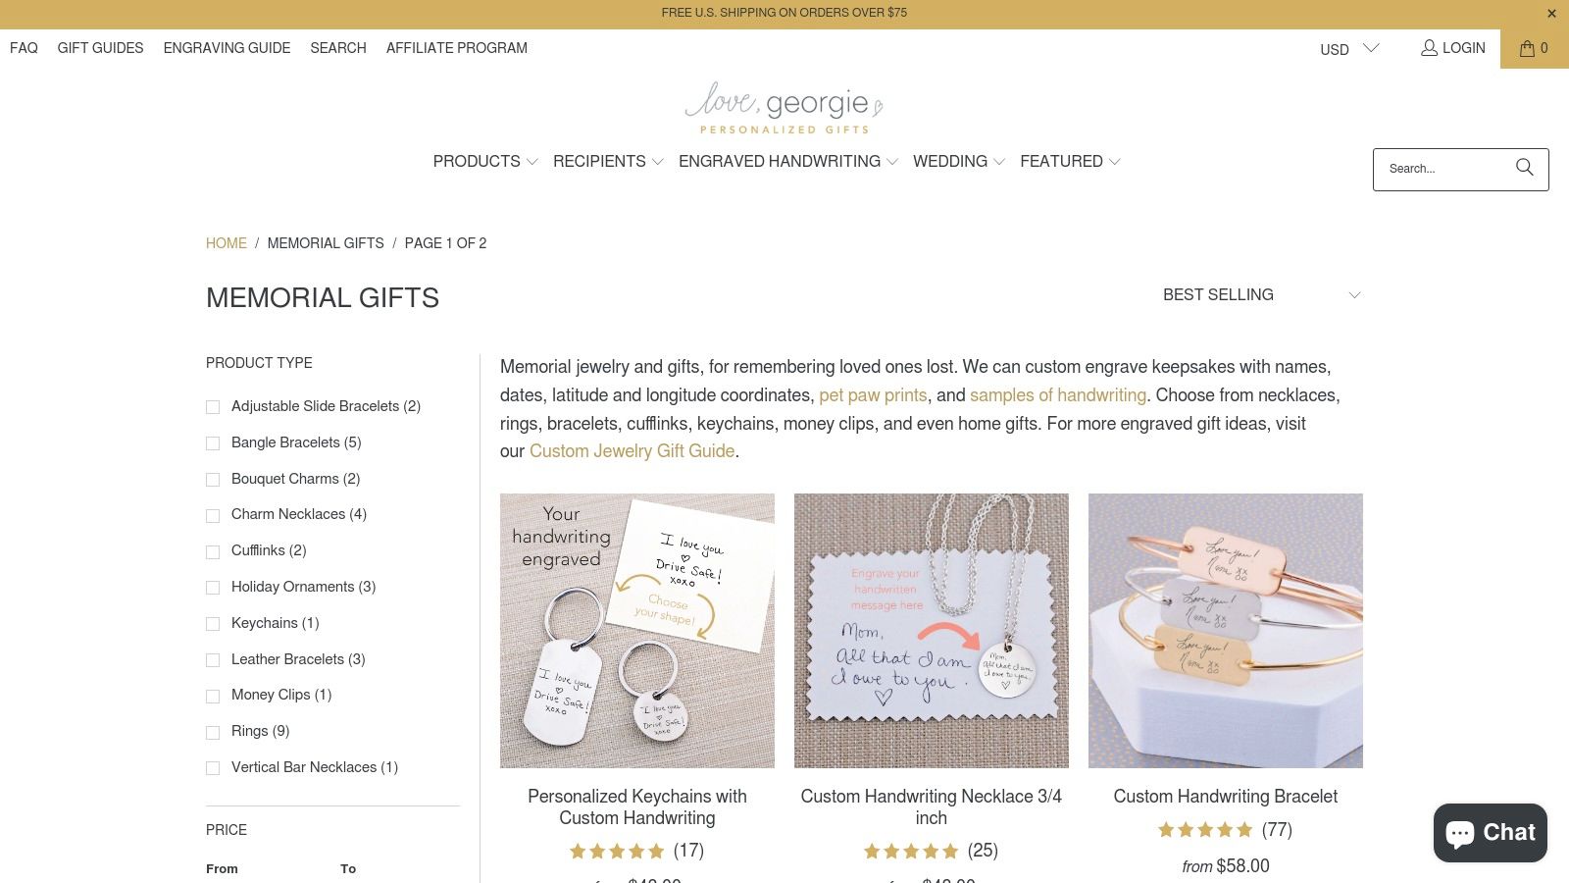Click star rating of Custom Handwriting Bracelet

[1205, 830]
